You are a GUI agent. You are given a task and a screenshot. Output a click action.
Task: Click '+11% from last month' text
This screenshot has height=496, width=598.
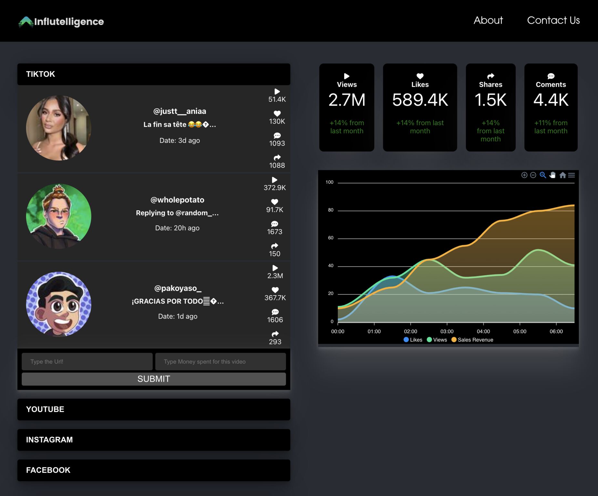click(551, 127)
